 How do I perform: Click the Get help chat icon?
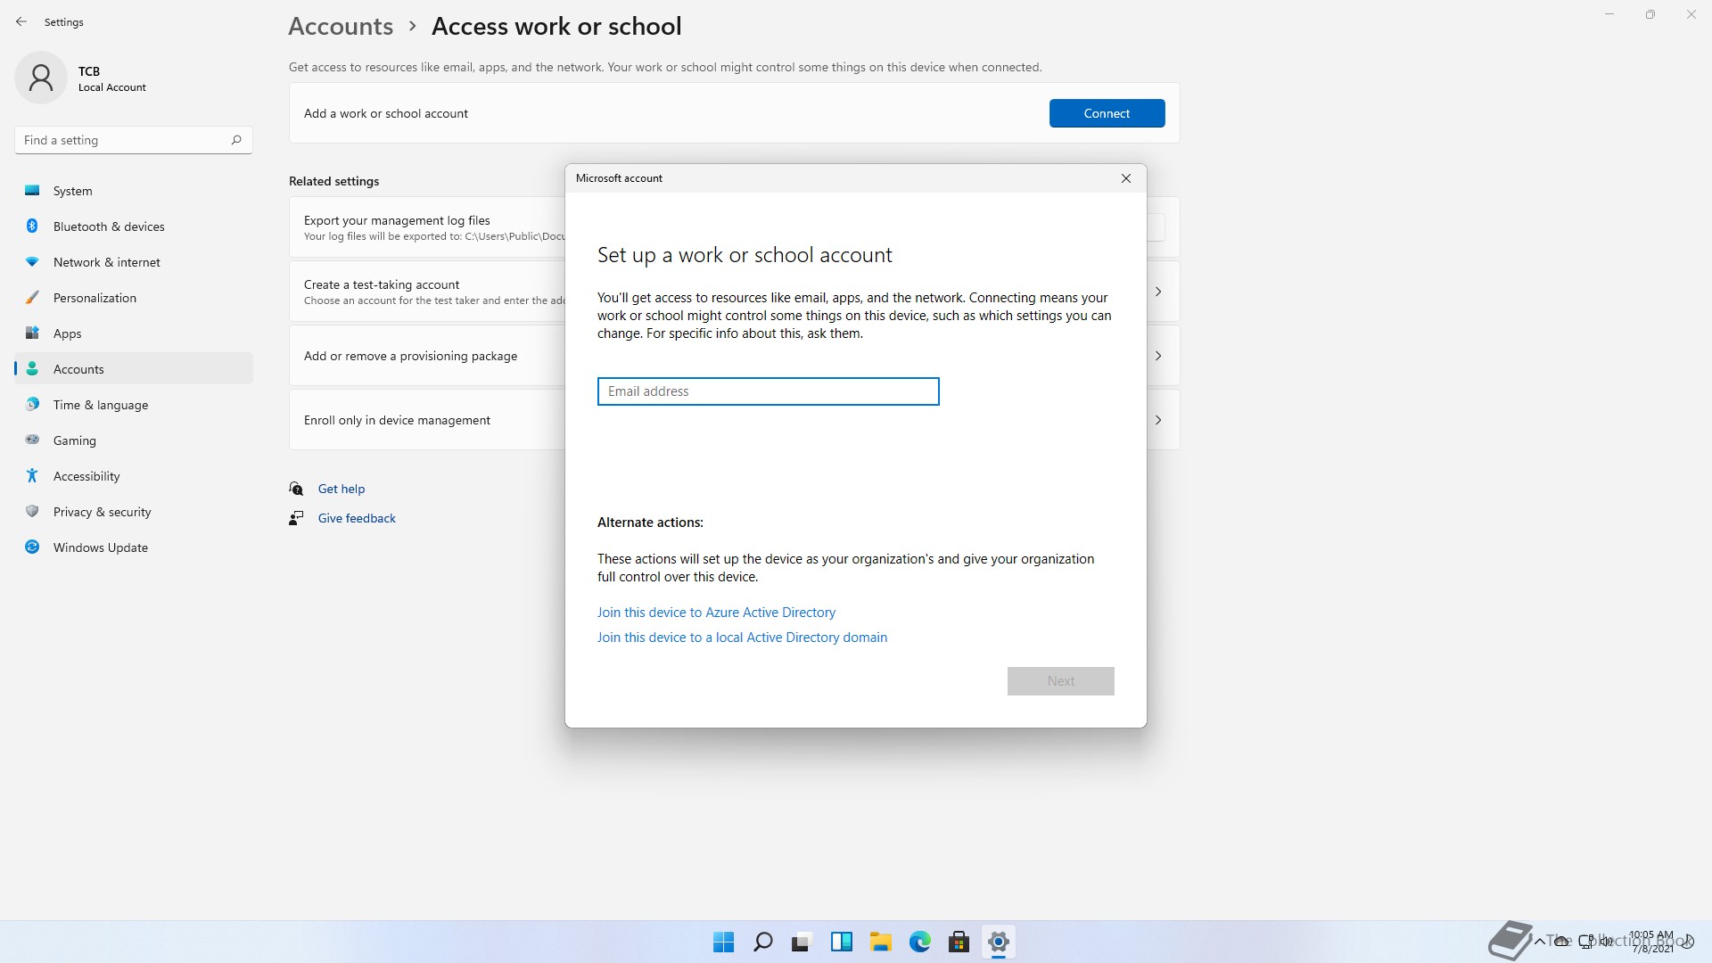click(296, 489)
